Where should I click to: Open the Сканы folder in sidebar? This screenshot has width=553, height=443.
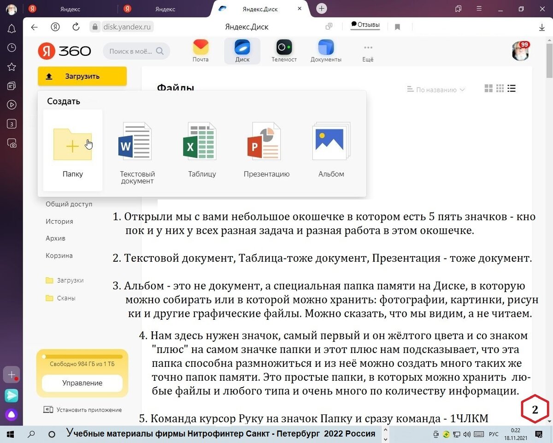(60, 298)
